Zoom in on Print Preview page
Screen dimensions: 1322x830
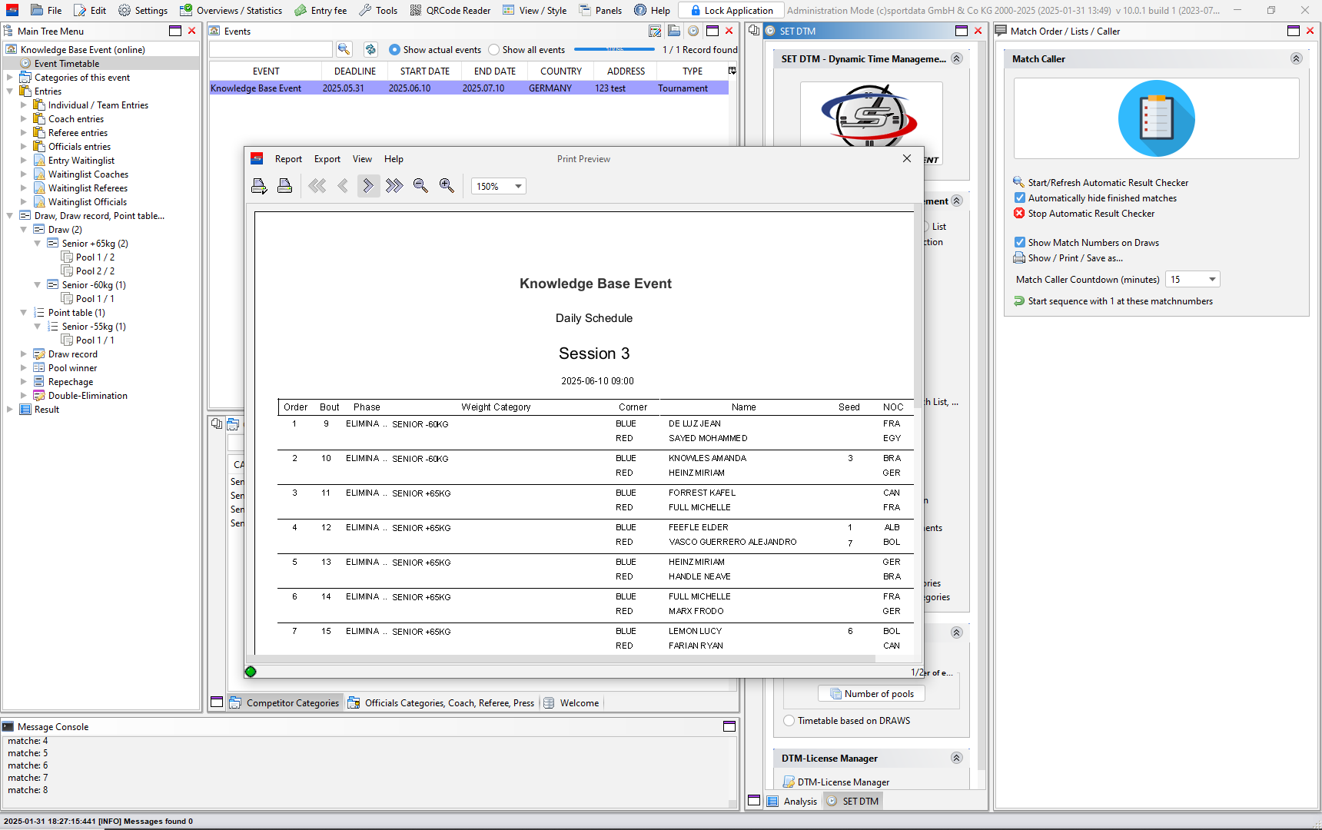(447, 186)
